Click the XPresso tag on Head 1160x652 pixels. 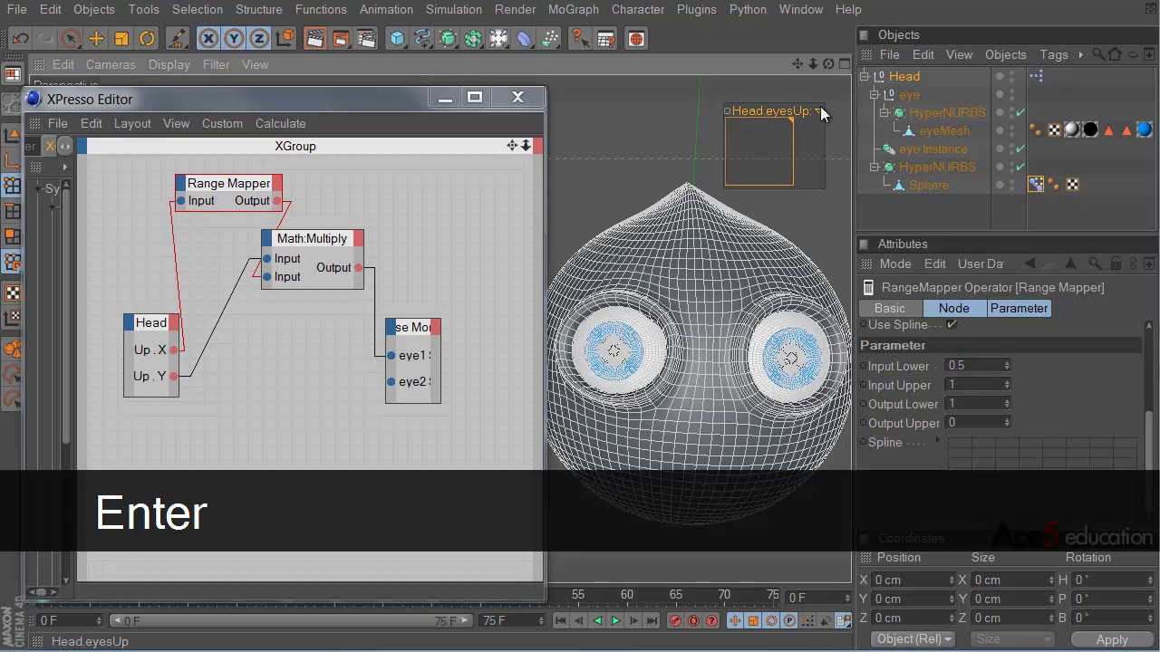pyautogui.click(x=1036, y=76)
